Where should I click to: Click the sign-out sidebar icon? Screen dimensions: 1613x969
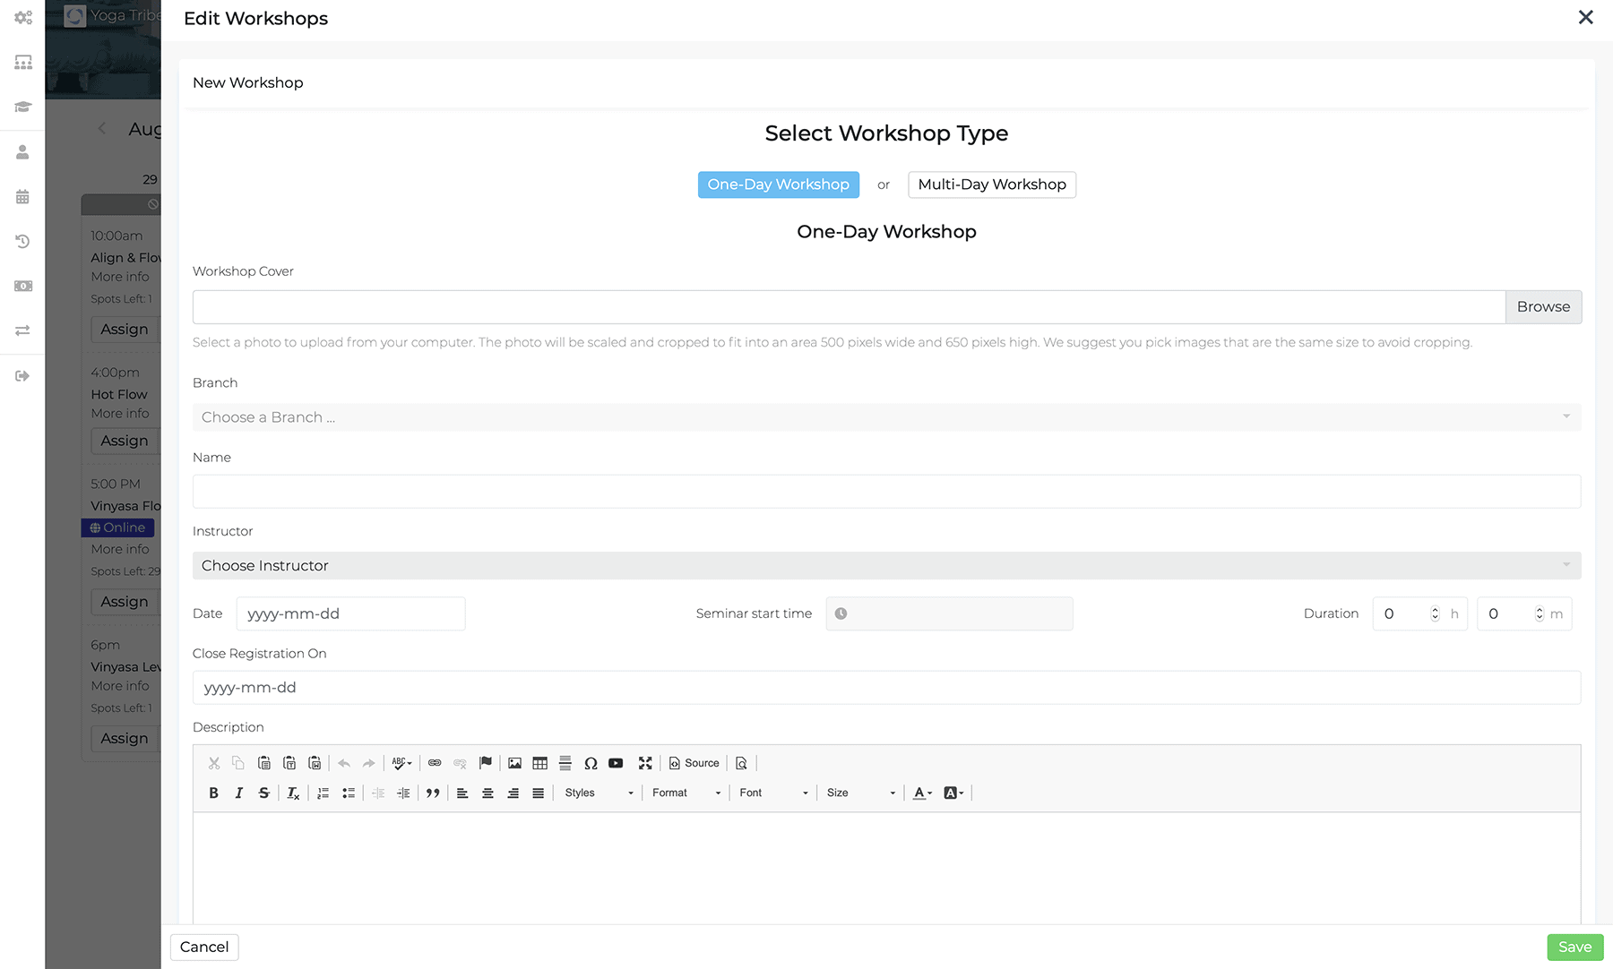click(x=23, y=376)
